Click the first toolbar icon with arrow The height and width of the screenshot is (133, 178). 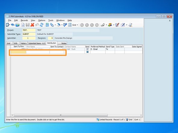[8, 25]
